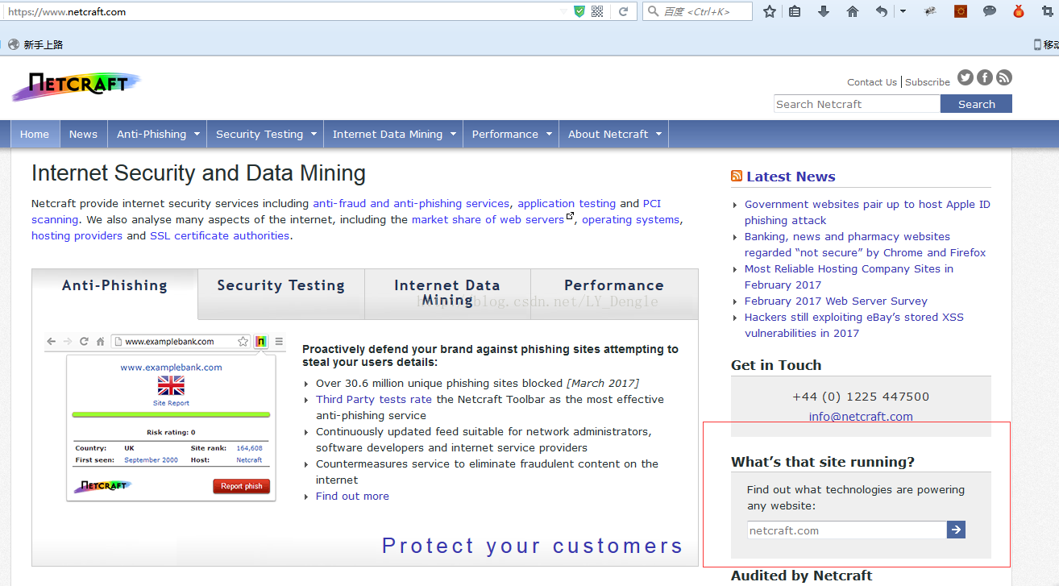Click the Baidu search box
Viewport: 1059px width, 586px height.
click(x=698, y=11)
